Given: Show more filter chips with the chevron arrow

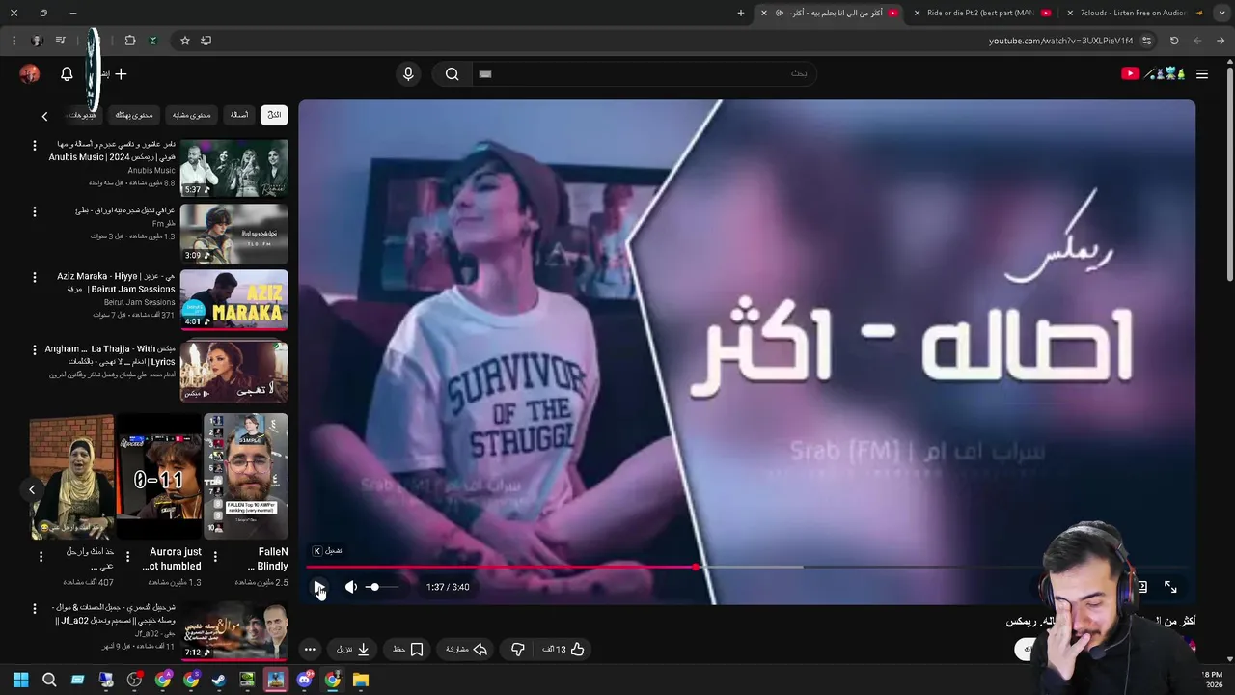Looking at the screenshot, I should tap(44, 116).
